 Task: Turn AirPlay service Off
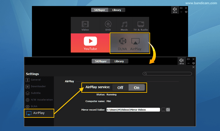tap(120, 88)
